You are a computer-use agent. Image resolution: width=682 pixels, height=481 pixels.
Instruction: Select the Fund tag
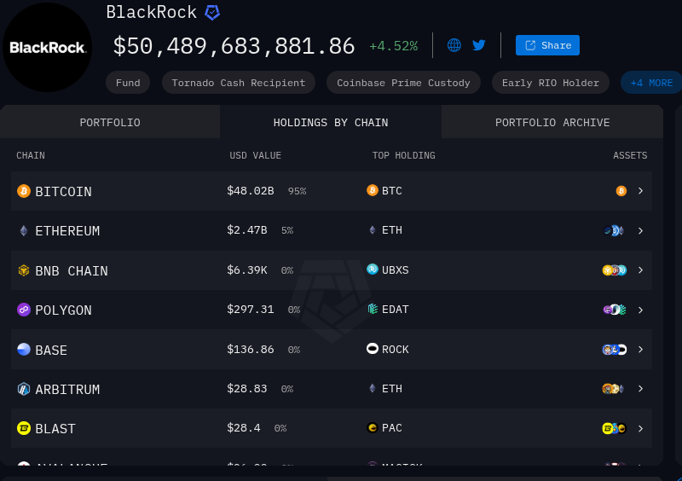128,83
